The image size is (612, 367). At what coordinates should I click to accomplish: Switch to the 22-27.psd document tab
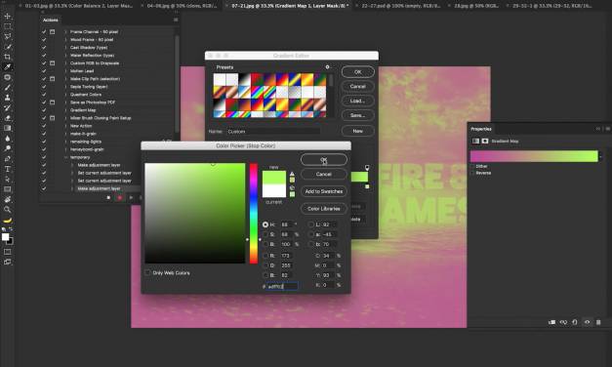pos(401,6)
